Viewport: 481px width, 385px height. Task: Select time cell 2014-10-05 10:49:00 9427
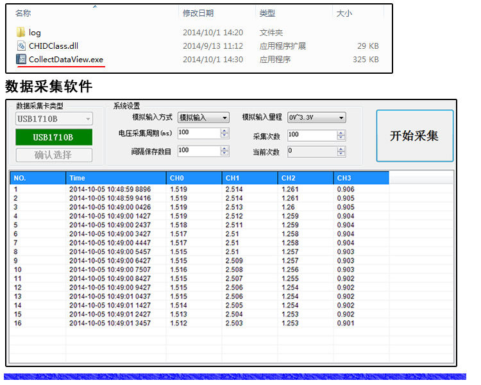(110, 287)
